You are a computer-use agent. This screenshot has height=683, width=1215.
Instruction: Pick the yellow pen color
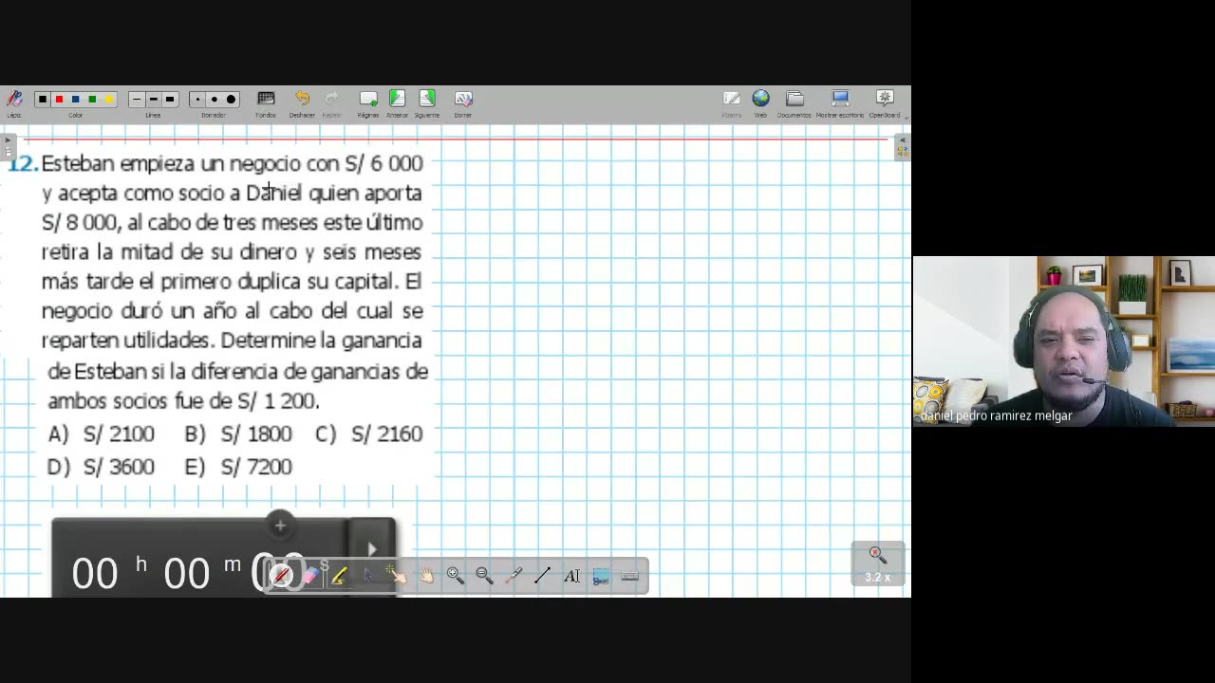pos(108,99)
